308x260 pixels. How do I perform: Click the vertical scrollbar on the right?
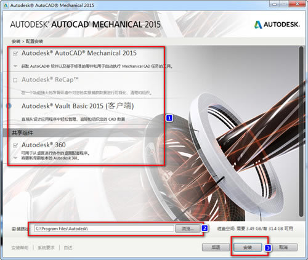click(x=301, y=131)
